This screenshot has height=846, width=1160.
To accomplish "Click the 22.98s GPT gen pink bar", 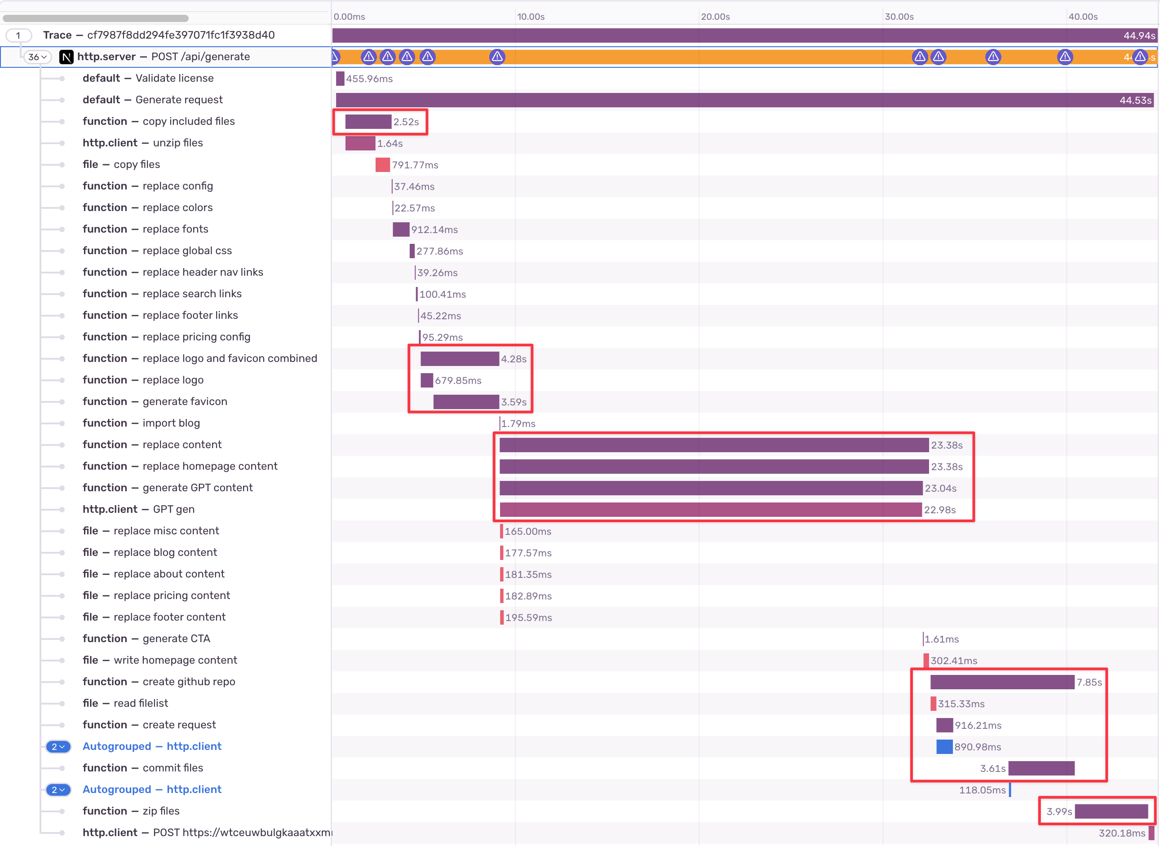I will point(710,510).
